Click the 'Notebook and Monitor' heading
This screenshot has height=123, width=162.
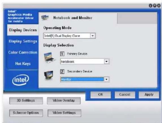pos(73,18)
